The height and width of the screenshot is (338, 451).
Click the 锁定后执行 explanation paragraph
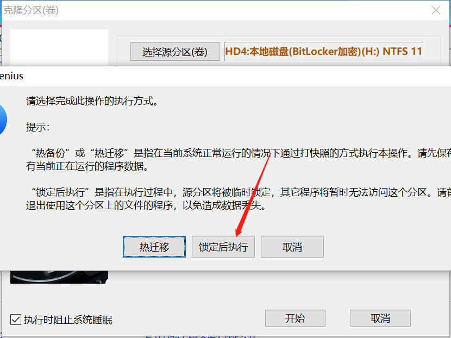click(x=239, y=198)
